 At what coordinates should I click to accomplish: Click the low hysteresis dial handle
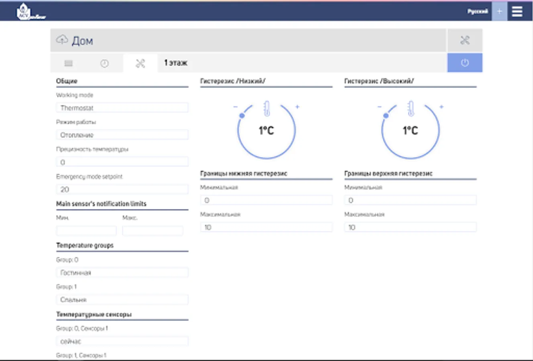pyautogui.click(x=242, y=116)
